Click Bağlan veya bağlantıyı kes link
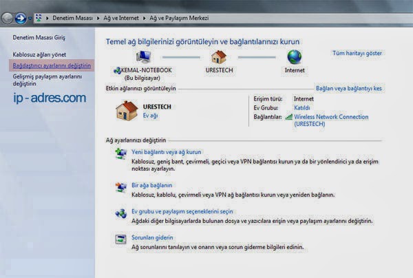 click(349, 89)
